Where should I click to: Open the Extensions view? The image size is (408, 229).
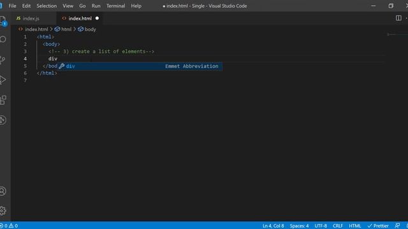click(x=3, y=100)
